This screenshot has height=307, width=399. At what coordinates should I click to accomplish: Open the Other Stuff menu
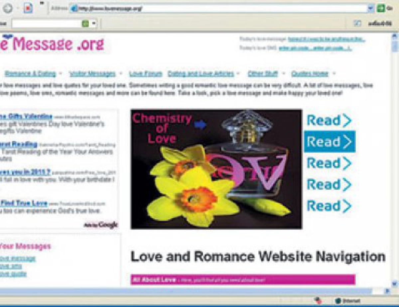[263, 73]
